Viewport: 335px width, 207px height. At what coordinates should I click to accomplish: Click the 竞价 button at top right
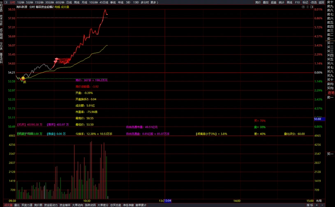[x=258, y=2]
